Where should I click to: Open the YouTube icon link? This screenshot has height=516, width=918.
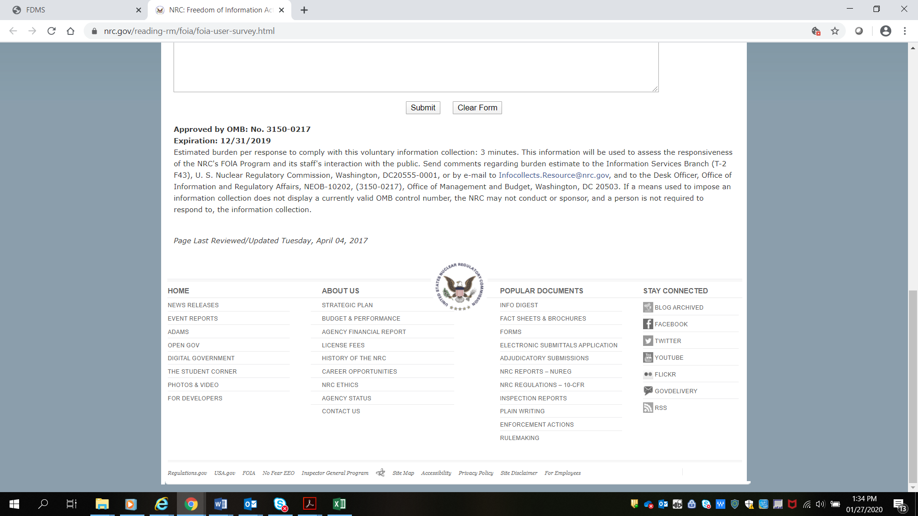(648, 357)
